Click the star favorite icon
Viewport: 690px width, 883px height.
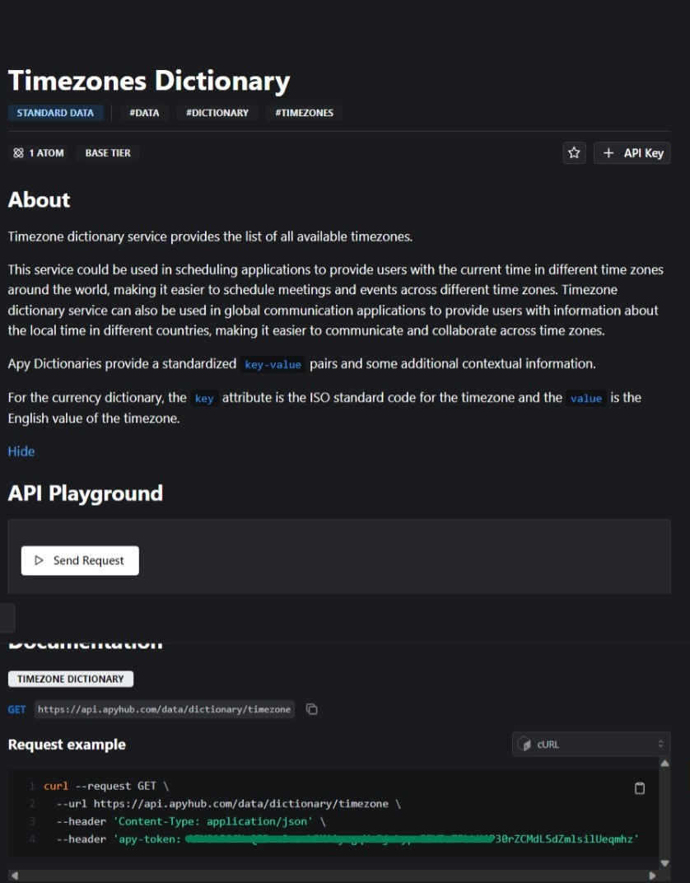point(574,152)
